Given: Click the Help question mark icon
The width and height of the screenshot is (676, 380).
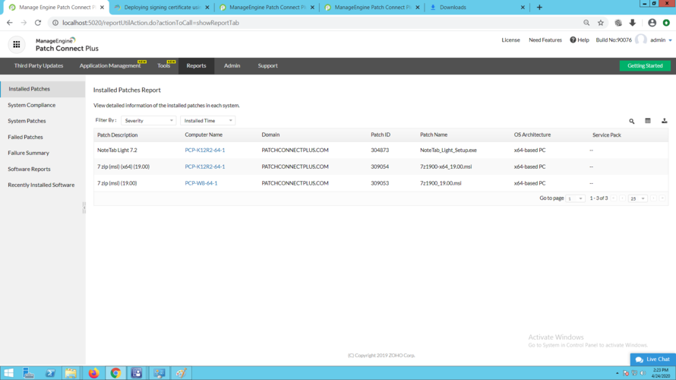Looking at the screenshot, I should [573, 40].
